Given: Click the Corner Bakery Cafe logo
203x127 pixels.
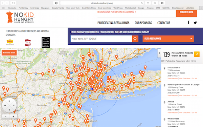Looking at the screenshot, I should coord(46,42).
